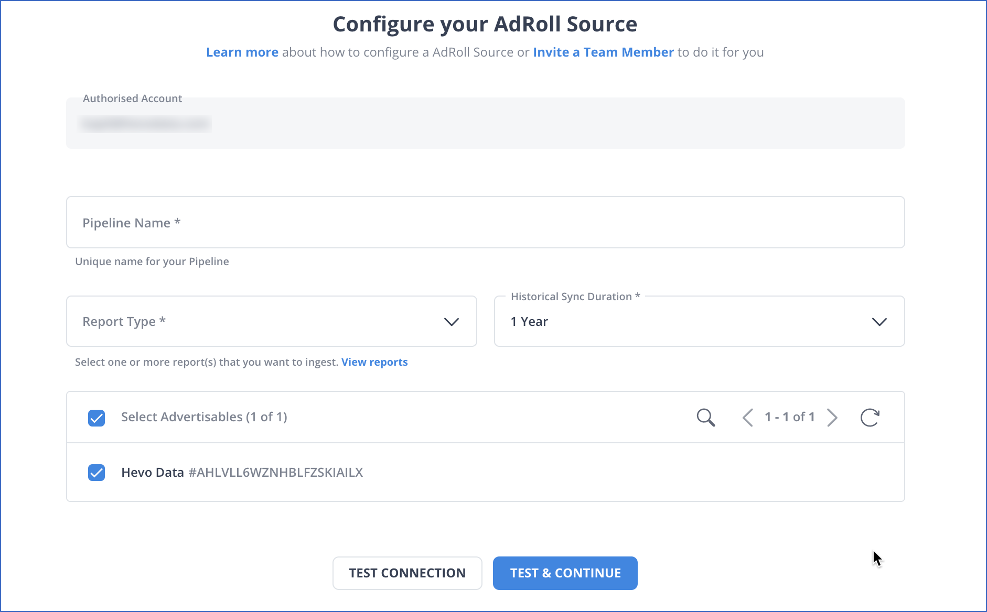Click the Learn more link
Image resolution: width=987 pixels, height=612 pixels.
[242, 52]
